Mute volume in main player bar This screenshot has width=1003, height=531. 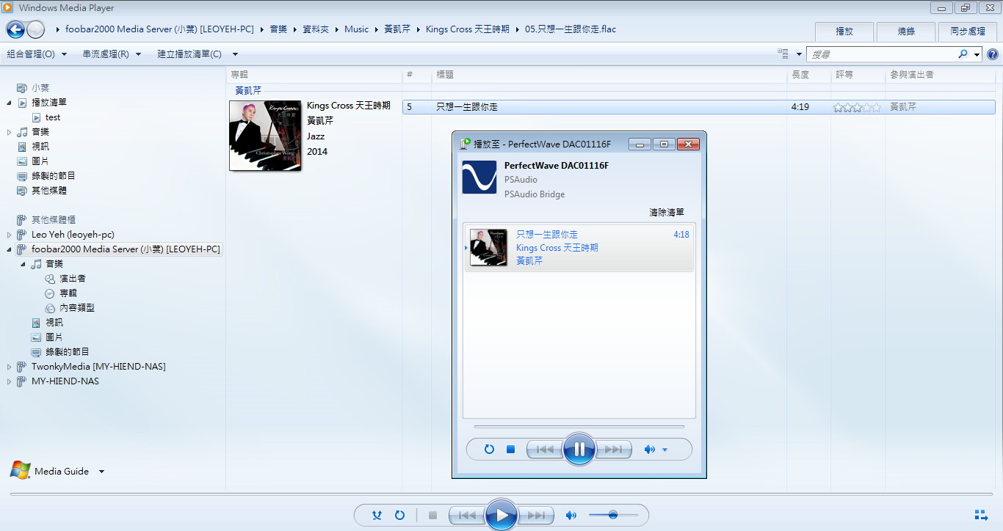571,516
